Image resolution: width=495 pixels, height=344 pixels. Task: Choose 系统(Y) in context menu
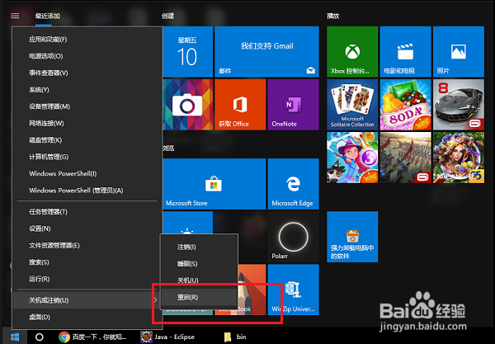pos(87,90)
